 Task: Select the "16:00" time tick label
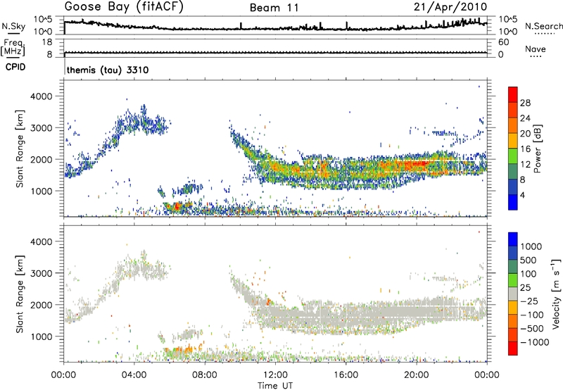(x=346, y=375)
